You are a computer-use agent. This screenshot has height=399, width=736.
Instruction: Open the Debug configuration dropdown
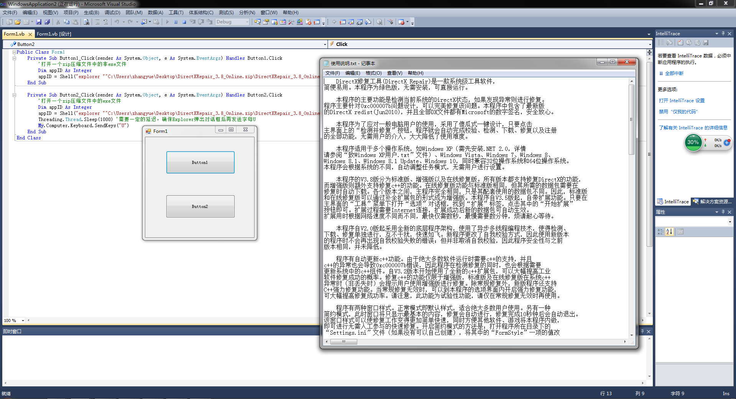pyautogui.click(x=247, y=22)
